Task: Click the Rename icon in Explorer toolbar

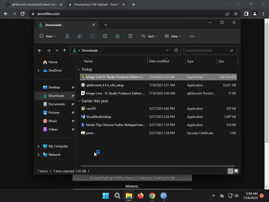Action: pyautogui.click(x=105, y=36)
